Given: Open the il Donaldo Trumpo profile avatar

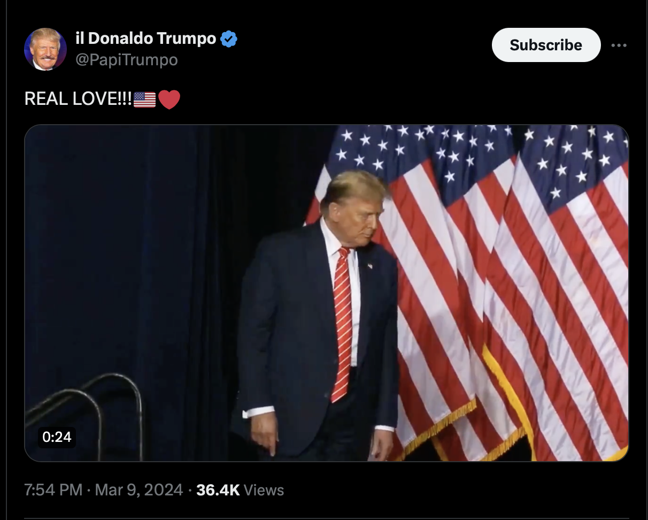Looking at the screenshot, I should pyautogui.click(x=45, y=49).
